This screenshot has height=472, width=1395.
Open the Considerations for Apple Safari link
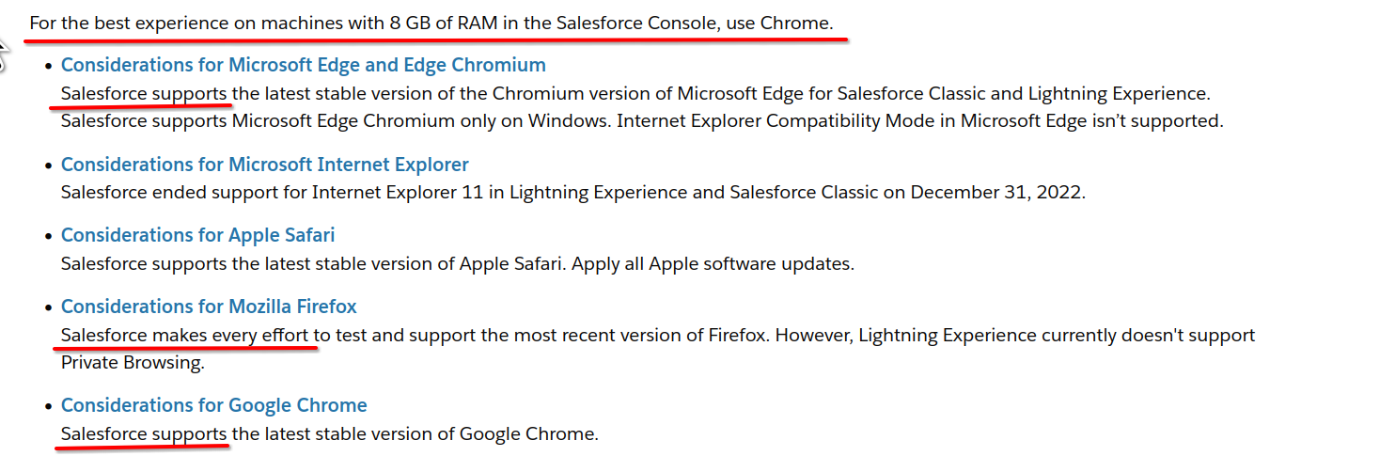198,235
